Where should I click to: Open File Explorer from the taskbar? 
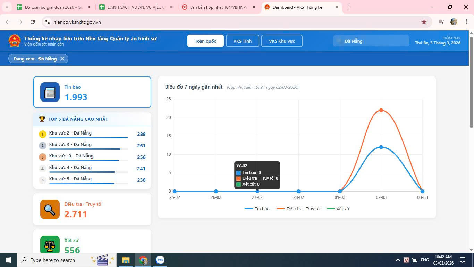(x=126, y=260)
